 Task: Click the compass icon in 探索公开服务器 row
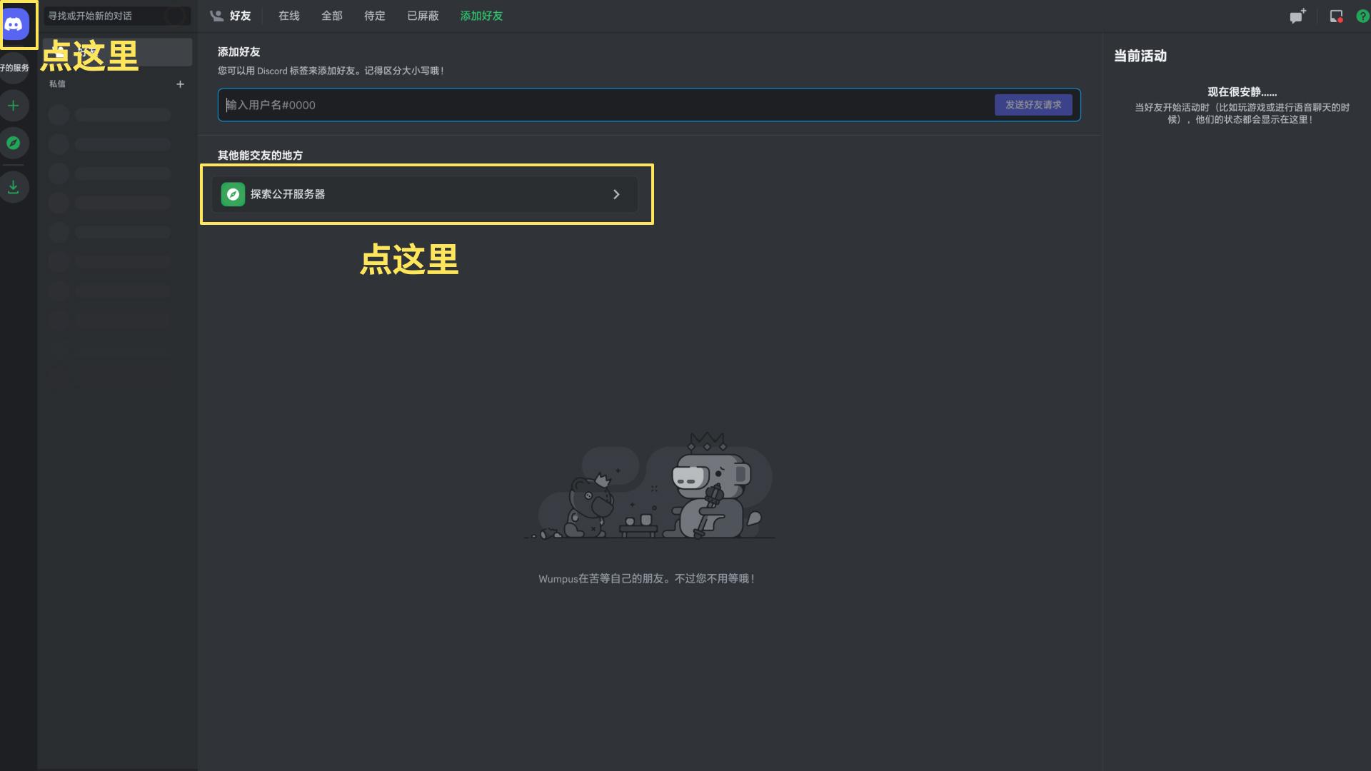coord(233,194)
